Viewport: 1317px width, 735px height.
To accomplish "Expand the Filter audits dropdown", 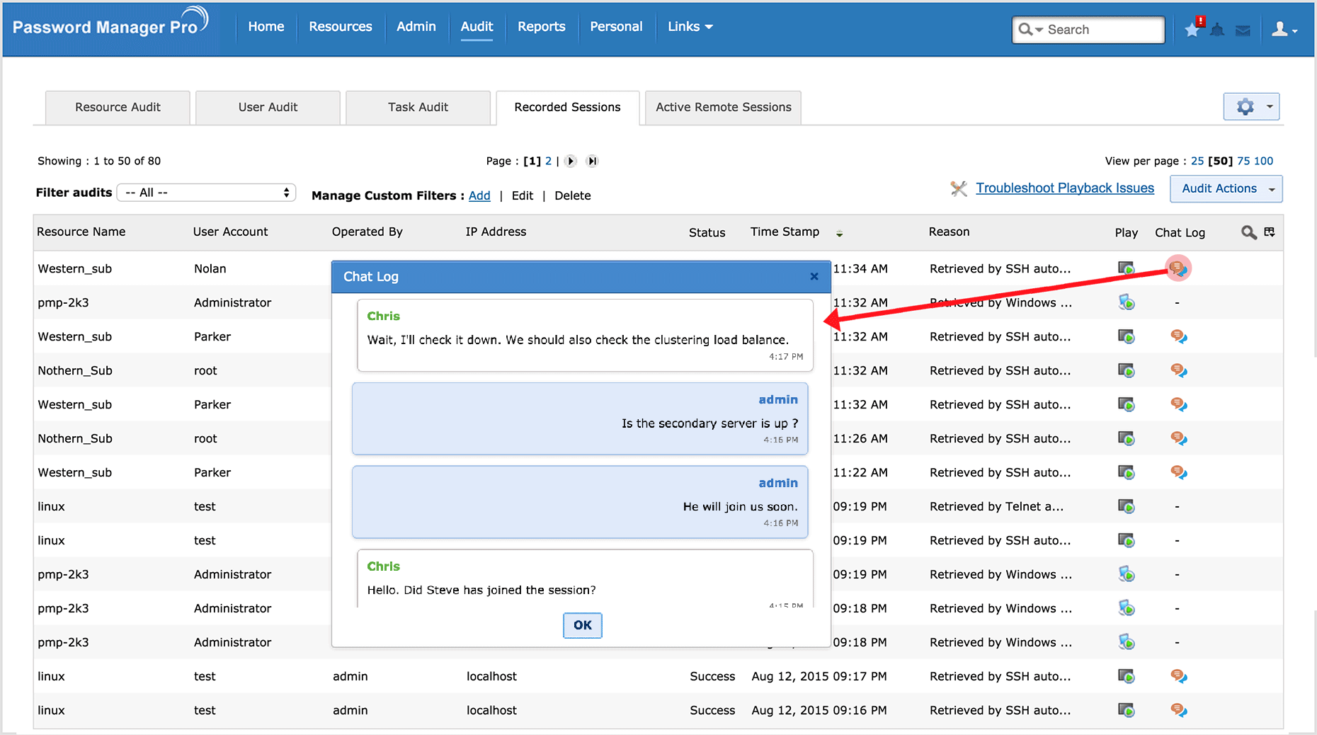I will pyautogui.click(x=206, y=193).
